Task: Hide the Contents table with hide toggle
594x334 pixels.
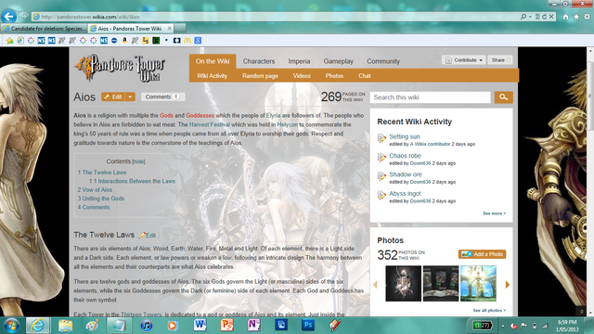Action: pyautogui.click(x=138, y=161)
